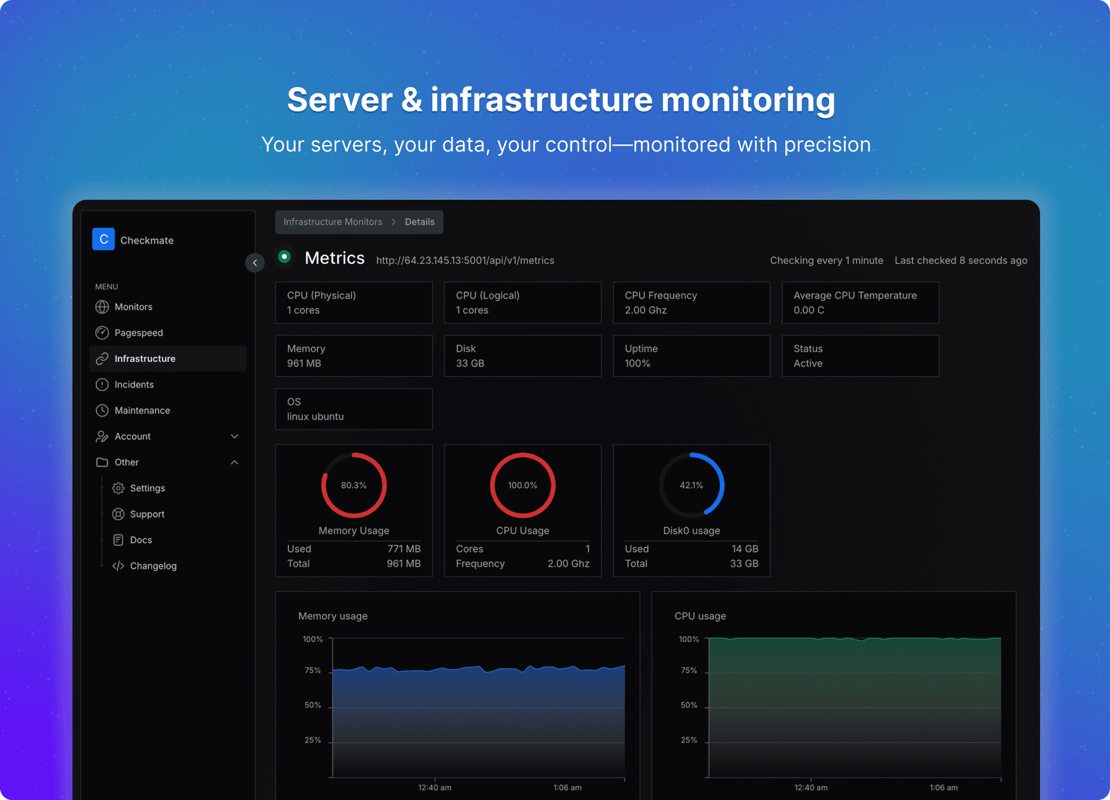The width and height of the screenshot is (1110, 800).
Task: Click the '771 MB' used memory value
Action: (x=404, y=549)
